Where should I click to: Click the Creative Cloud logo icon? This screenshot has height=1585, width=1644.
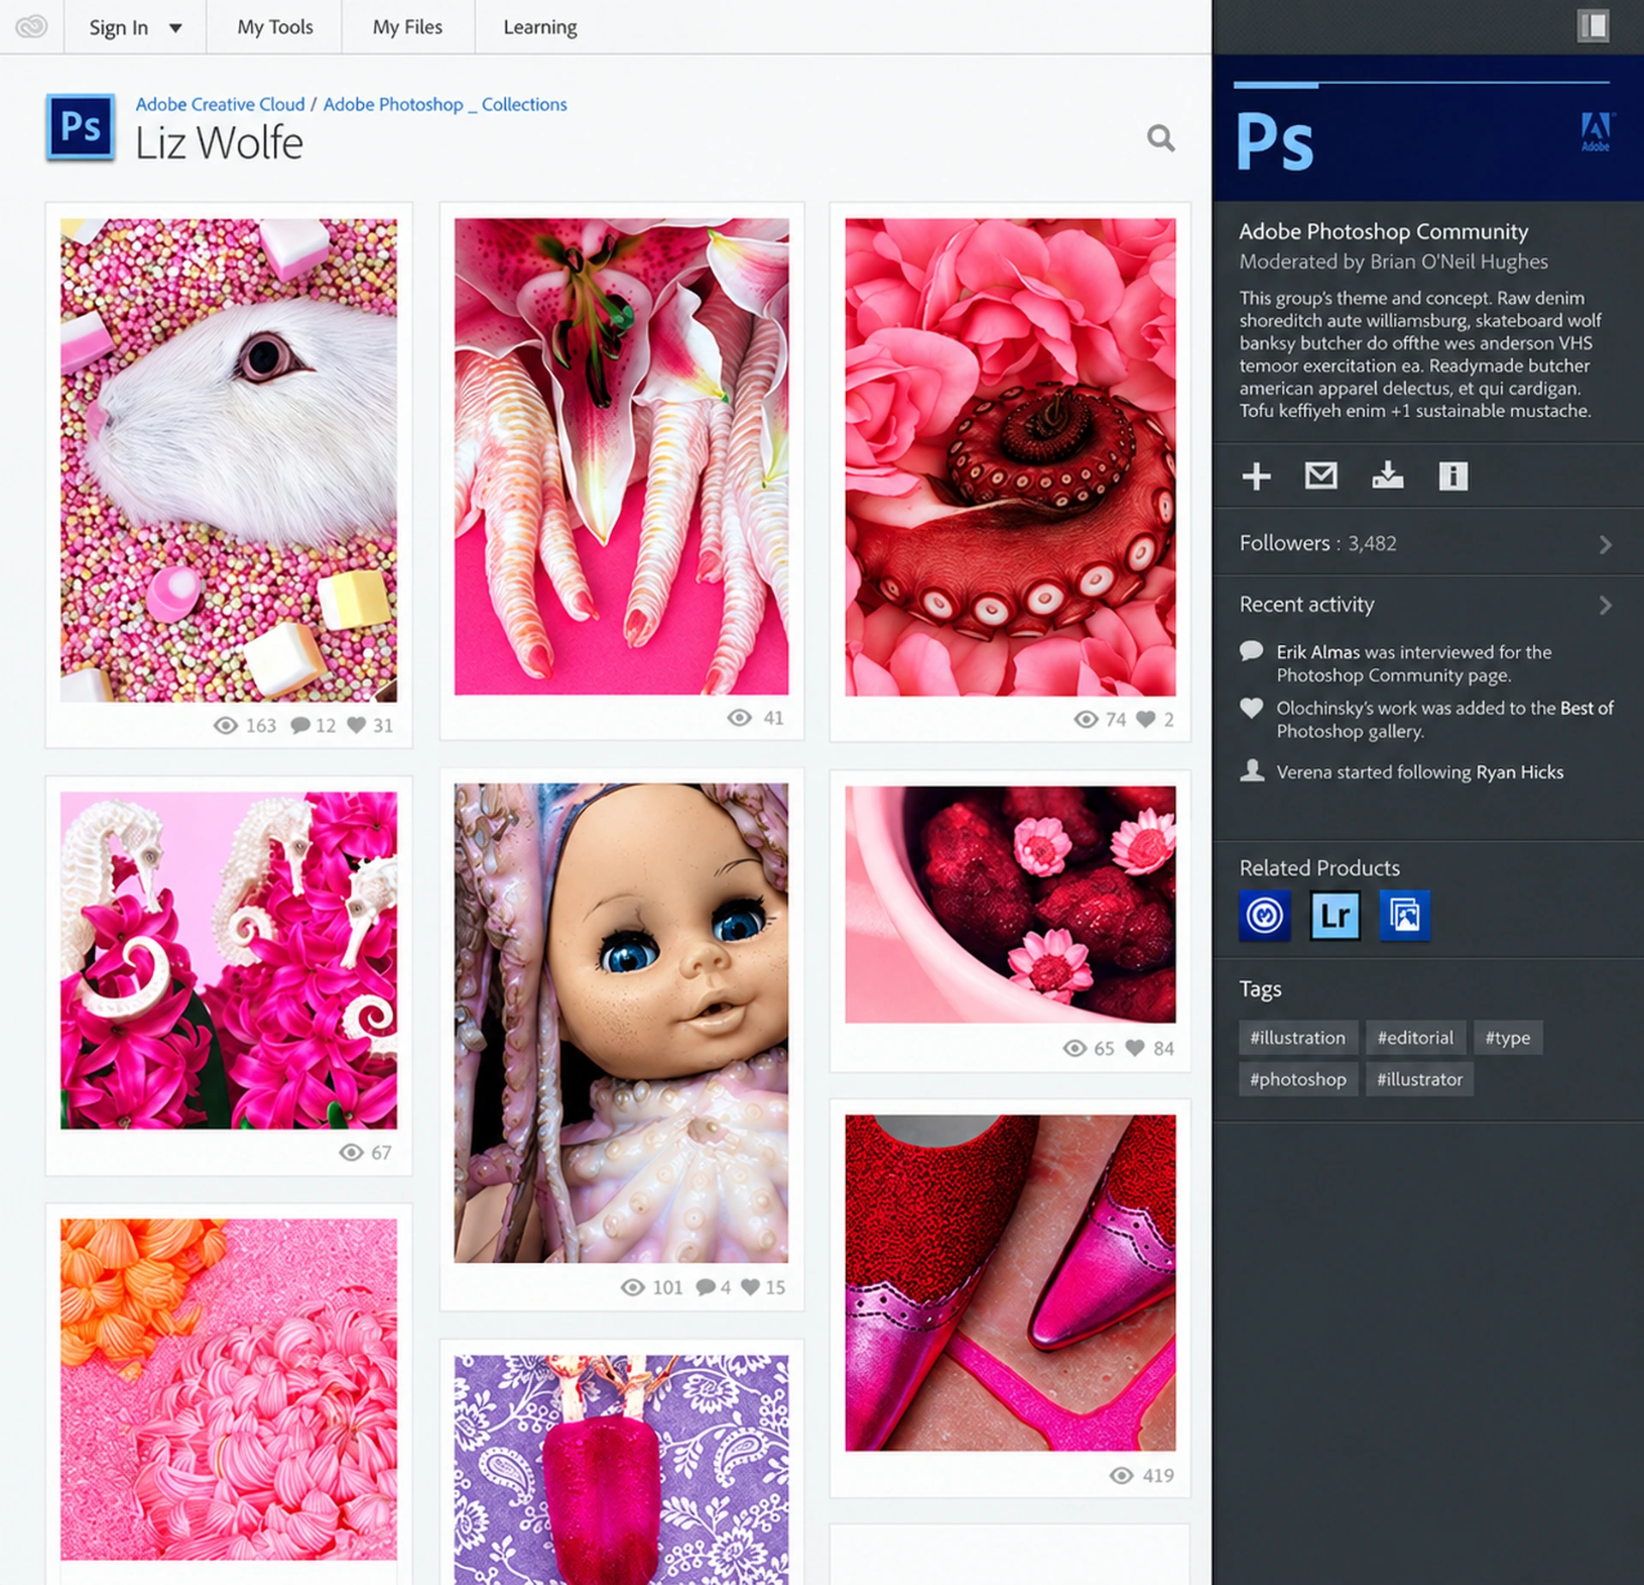32,27
